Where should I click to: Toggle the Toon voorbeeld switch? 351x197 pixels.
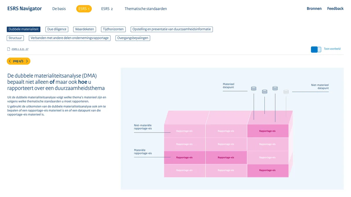pos(316,49)
